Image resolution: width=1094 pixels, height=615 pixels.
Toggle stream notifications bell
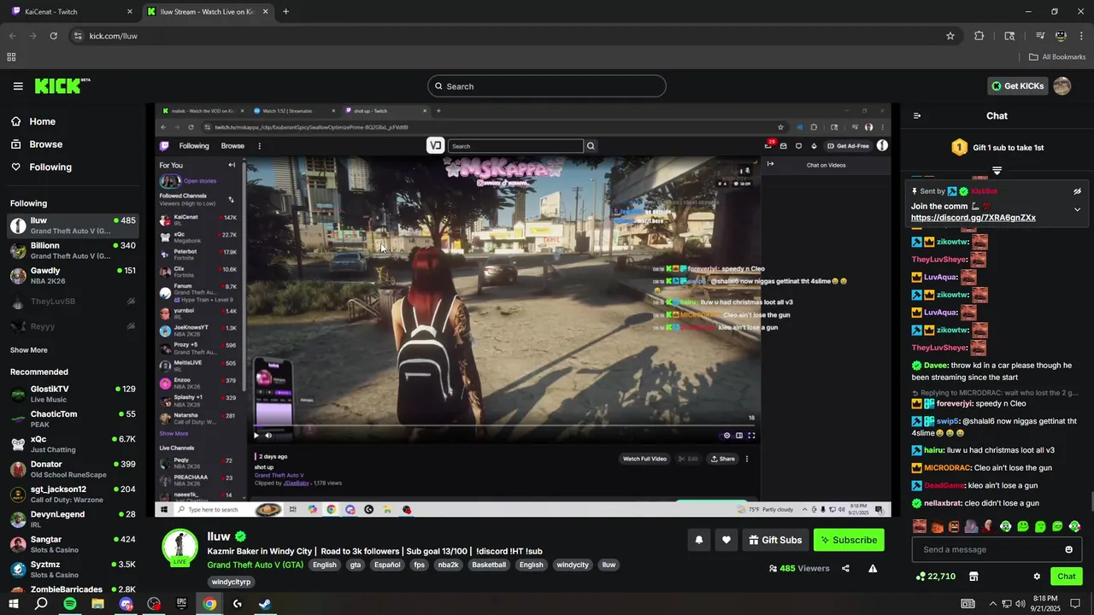(x=699, y=540)
